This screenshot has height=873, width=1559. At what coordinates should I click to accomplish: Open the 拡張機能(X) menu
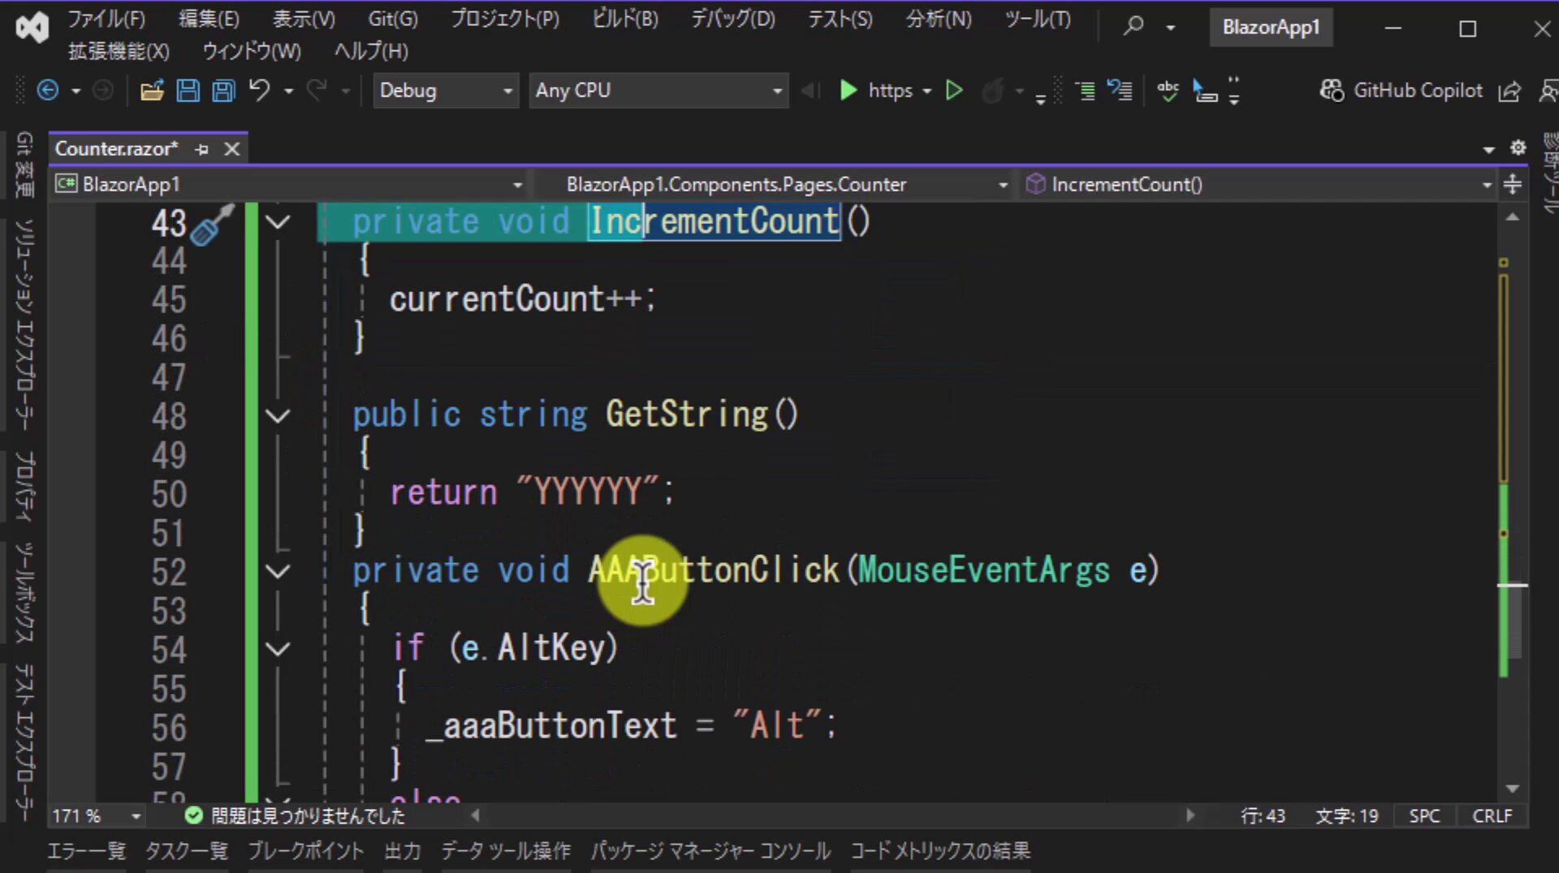[x=119, y=51]
